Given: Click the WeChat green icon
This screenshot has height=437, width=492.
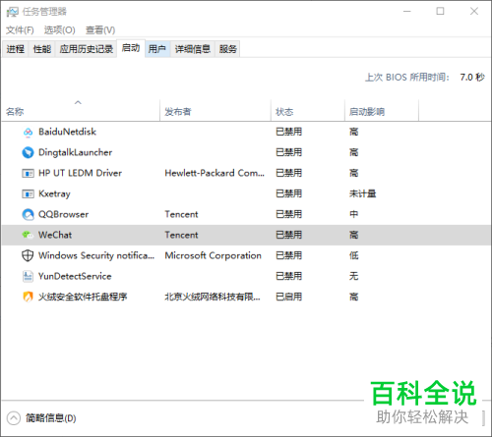Looking at the screenshot, I should tap(28, 235).
